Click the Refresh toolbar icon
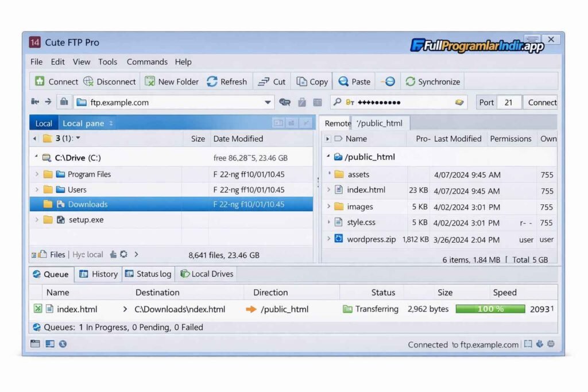The height and width of the screenshot is (392, 588). (212, 81)
